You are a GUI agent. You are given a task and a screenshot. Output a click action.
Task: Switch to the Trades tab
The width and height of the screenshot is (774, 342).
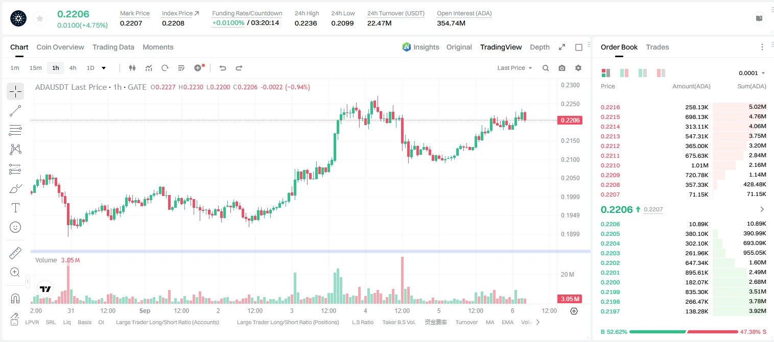(657, 47)
